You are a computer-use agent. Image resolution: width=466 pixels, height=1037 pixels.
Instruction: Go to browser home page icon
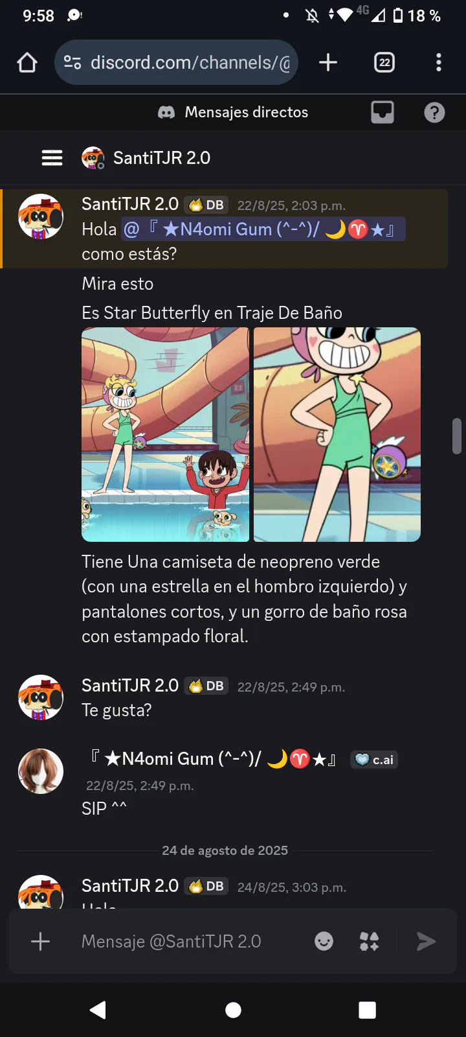coord(27,62)
